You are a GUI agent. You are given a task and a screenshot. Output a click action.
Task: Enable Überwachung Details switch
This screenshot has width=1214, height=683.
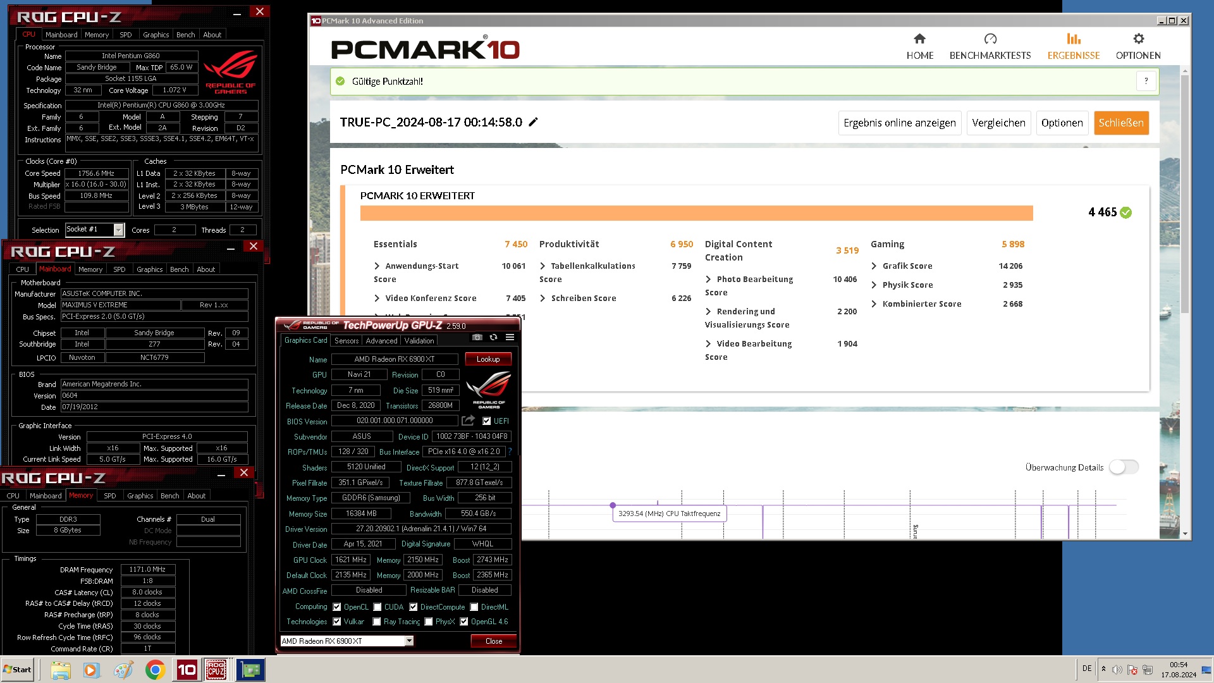tap(1124, 467)
